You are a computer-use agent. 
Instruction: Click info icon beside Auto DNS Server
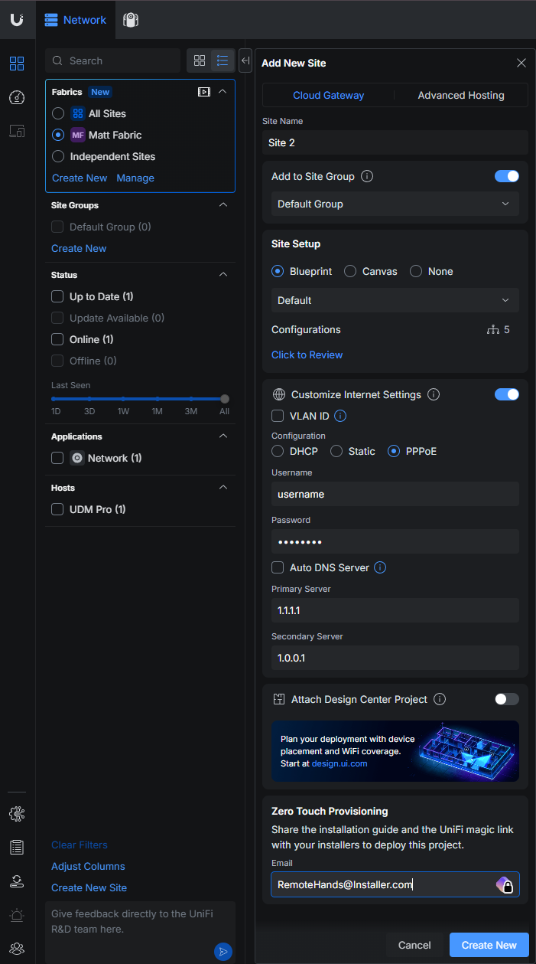pyautogui.click(x=380, y=567)
